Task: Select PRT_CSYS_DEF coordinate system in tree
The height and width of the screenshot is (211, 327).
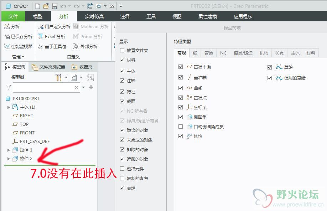Action: [31, 141]
